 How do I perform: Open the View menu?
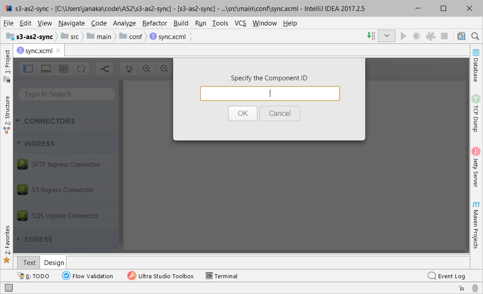[45, 23]
